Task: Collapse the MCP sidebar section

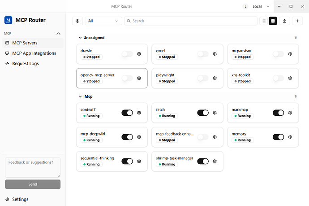Action: pos(58,34)
